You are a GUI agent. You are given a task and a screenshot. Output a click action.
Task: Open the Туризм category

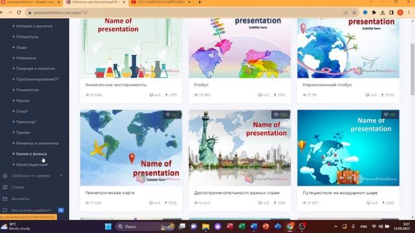tap(23, 132)
